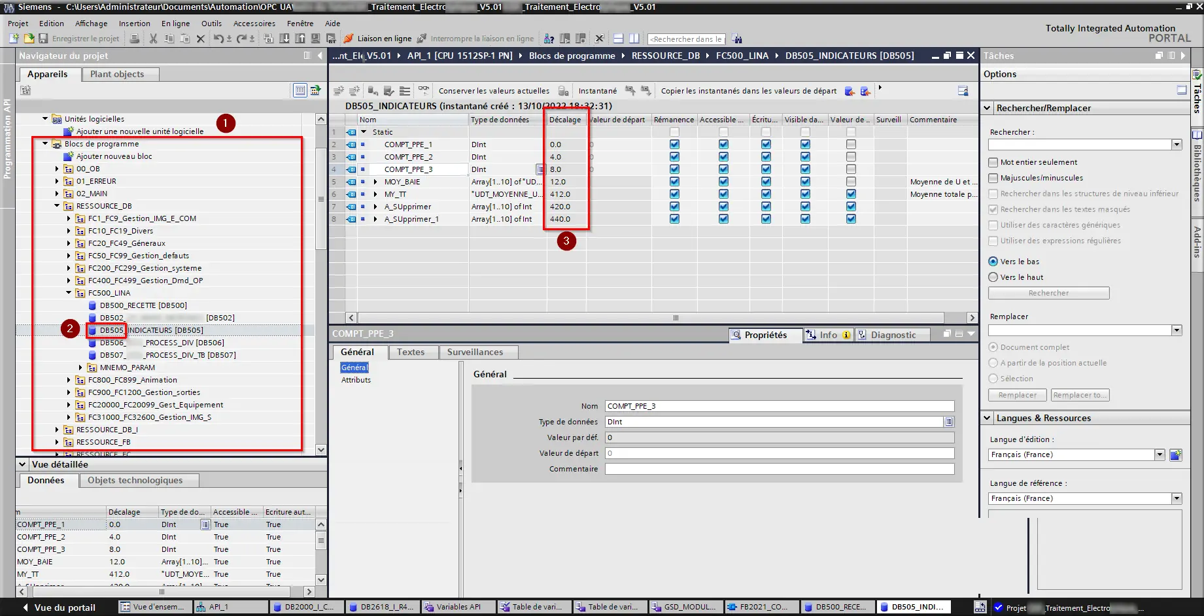Enable Mot entier seulement checkbox
1204x616 pixels.
[993, 162]
